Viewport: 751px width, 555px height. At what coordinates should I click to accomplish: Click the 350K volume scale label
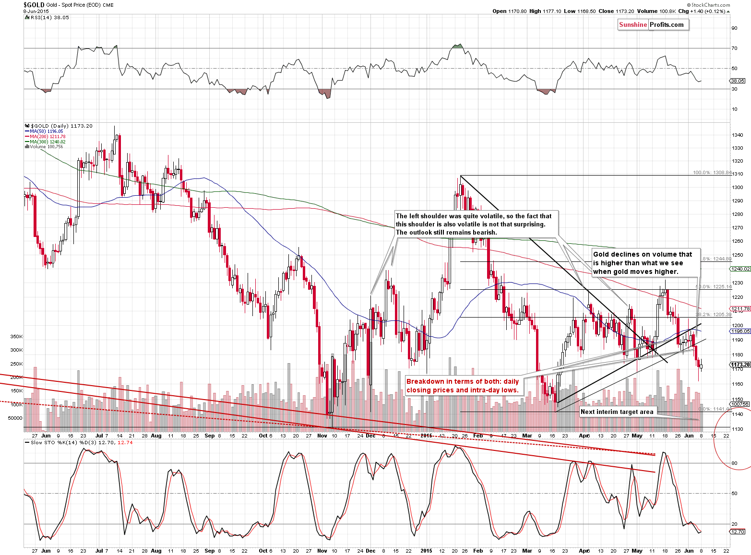[x=16, y=336]
